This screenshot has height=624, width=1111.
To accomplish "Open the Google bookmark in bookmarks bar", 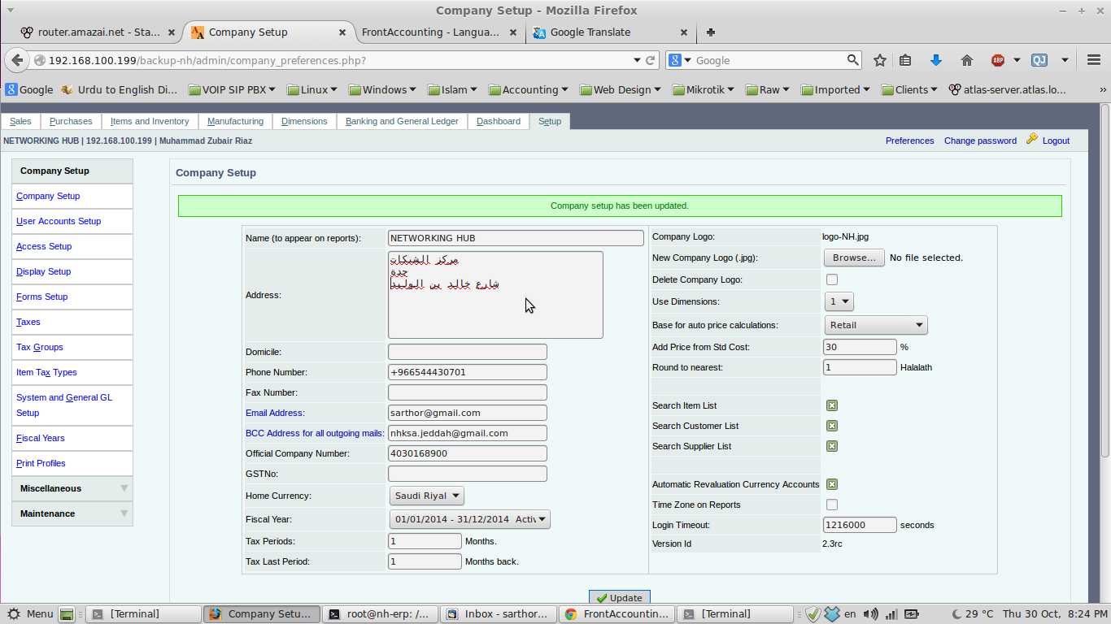I will coord(29,90).
